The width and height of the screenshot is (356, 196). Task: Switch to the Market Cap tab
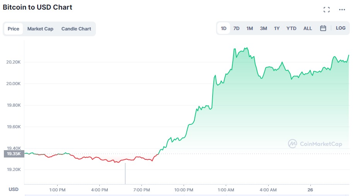[40, 29]
